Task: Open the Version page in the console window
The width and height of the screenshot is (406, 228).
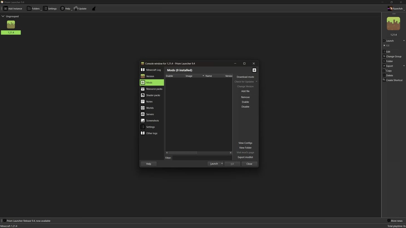Action: click(150, 76)
